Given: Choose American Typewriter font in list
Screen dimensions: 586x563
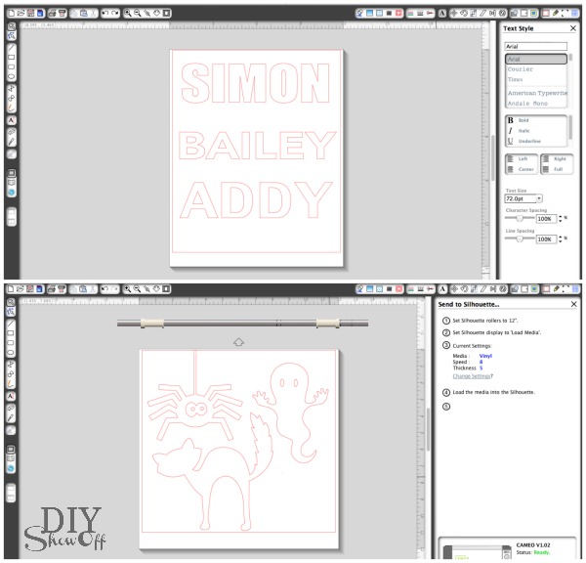Looking at the screenshot, I should click(534, 93).
